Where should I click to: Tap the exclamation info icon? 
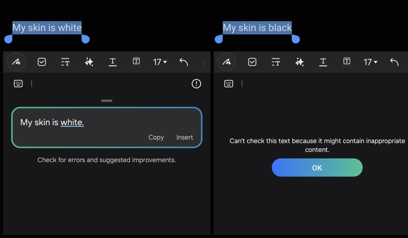coord(196,84)
